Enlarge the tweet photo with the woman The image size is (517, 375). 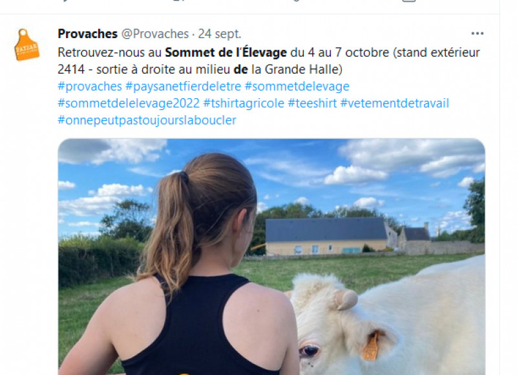tap(271, 257)
